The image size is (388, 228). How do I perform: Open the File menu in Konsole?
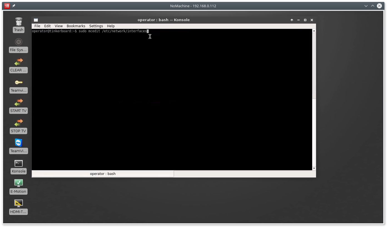point(37,26)
